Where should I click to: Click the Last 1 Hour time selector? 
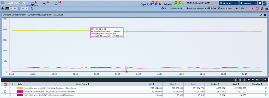[x=225, y=8]
